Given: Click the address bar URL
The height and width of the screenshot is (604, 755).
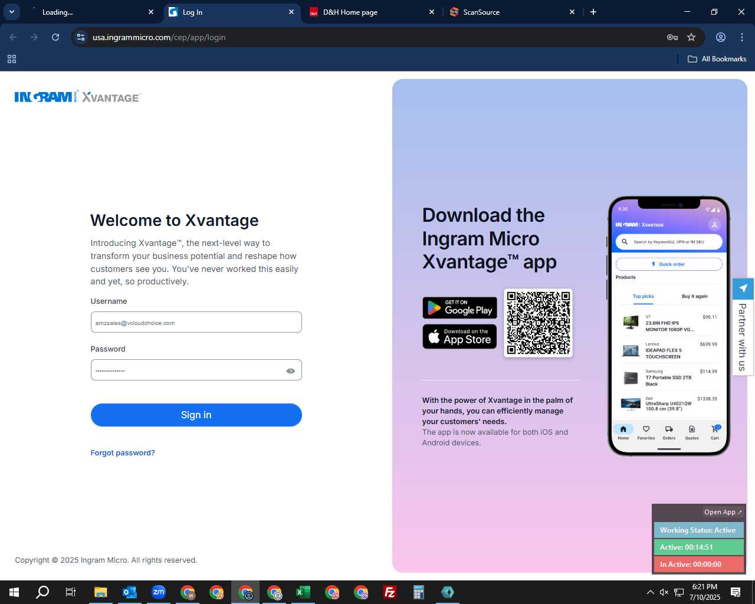Looking at the screenshot, I should point(159,37).
